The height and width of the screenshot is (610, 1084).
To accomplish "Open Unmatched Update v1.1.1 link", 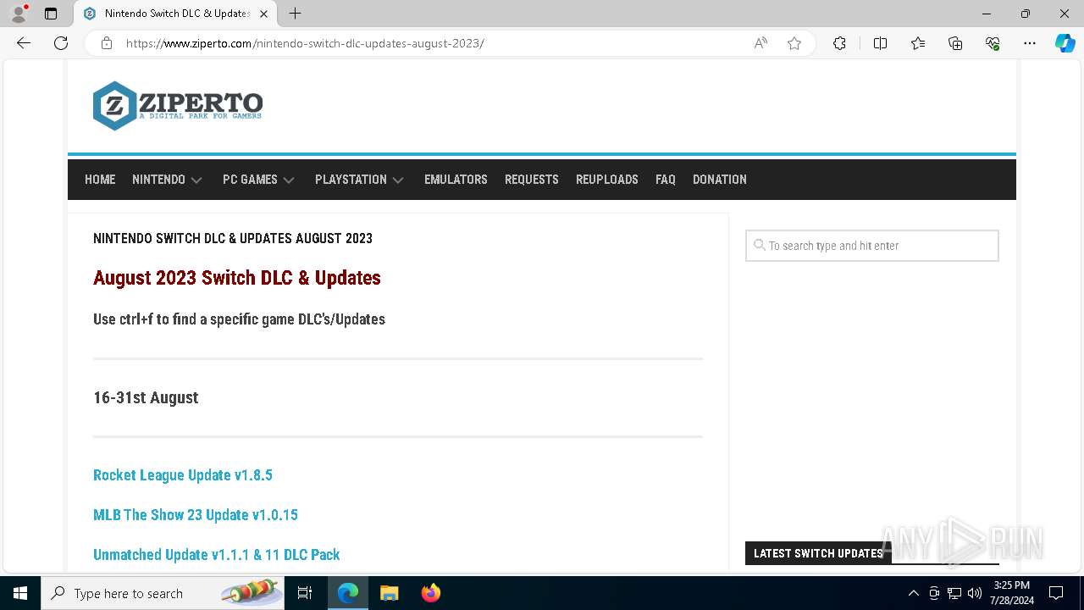I will 217,555.
